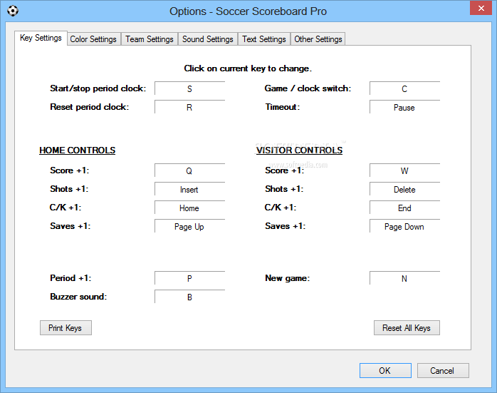The height and width of the screenshot is (393, 497).
Task: Click 'Click on current key to change.' text
Action: click(248, 68)
